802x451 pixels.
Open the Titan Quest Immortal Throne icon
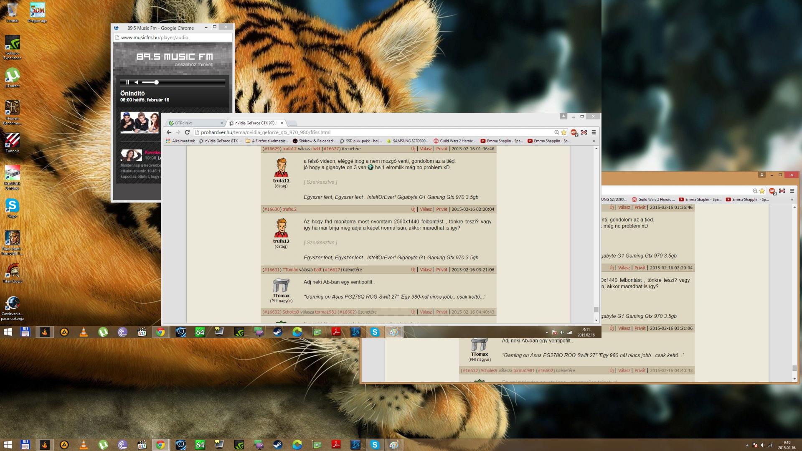[13, 243]
